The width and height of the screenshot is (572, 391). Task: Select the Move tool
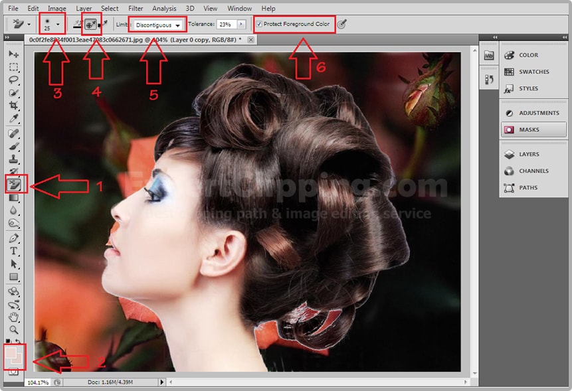coord(13,54)
